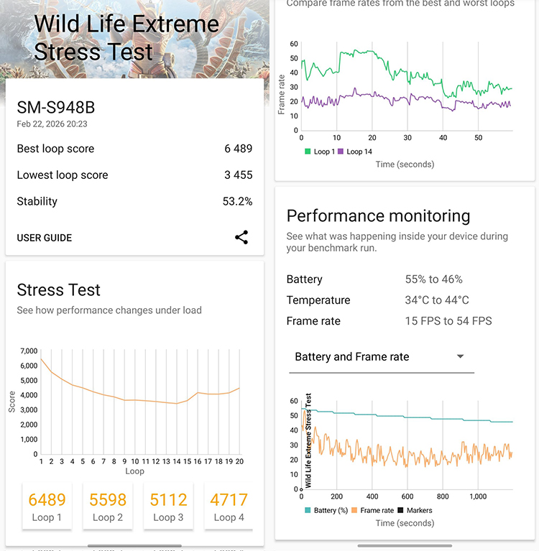Tap the Loop 1 versus Loop 14 frame rate chart

(x=406, y=86)
